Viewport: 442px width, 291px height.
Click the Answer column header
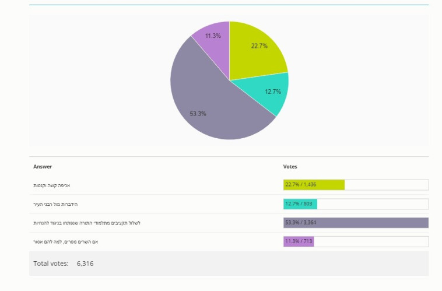pos(43,167)
